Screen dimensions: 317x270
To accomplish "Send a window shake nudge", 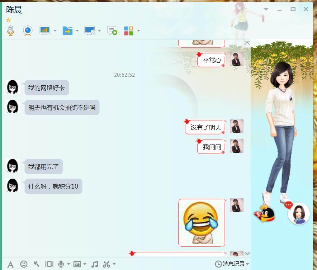I will [x=49, y=264].
